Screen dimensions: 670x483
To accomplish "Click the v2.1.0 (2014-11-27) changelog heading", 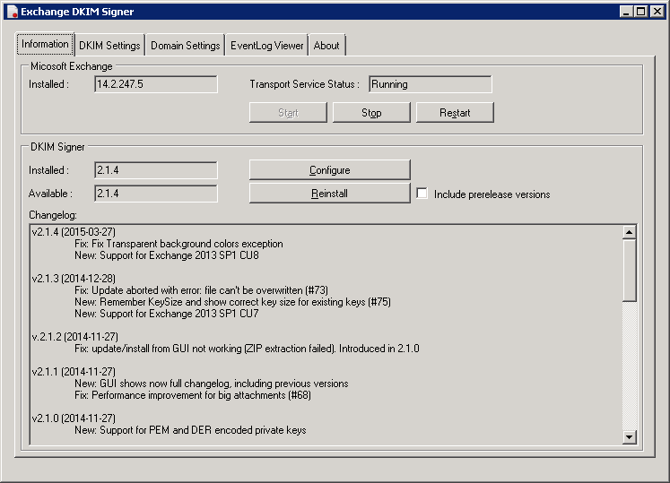I will [x=74, y=418].
